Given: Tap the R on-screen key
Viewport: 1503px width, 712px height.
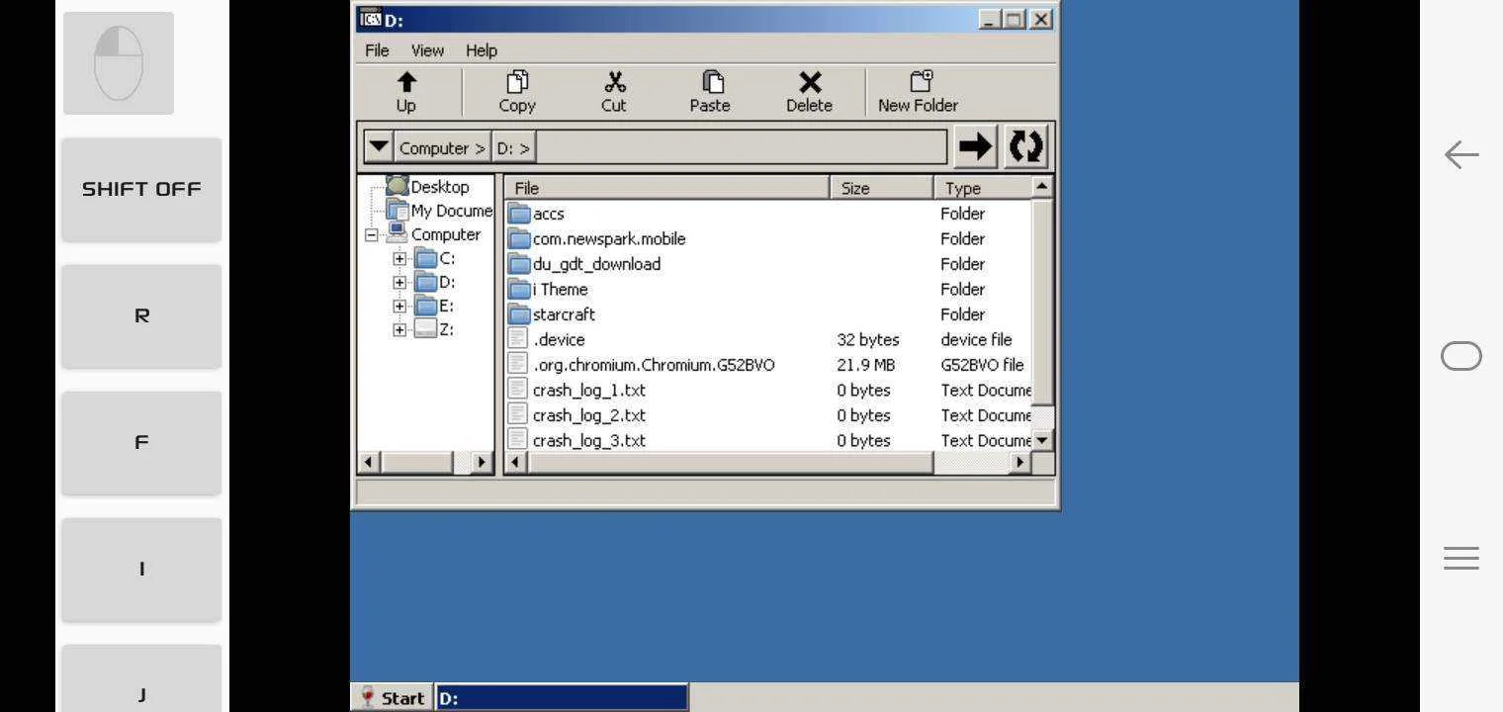Looking at the screenshot, I should click(x=141, y=315).
